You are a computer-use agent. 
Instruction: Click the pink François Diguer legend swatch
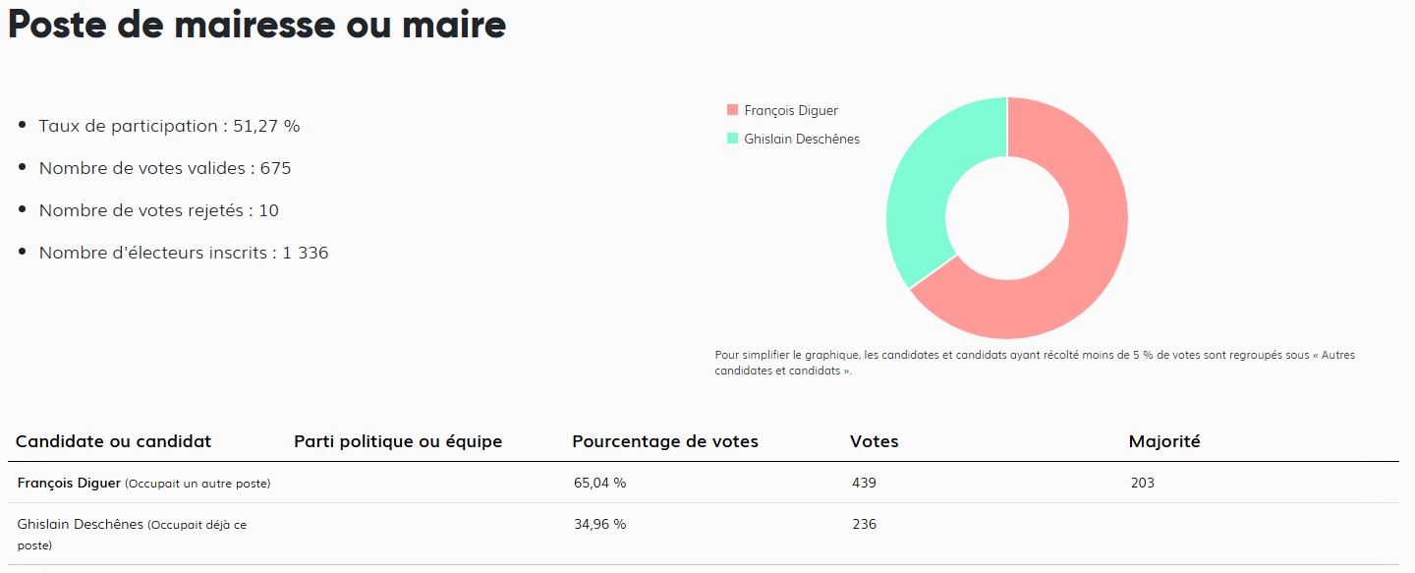tap(732, 110)
